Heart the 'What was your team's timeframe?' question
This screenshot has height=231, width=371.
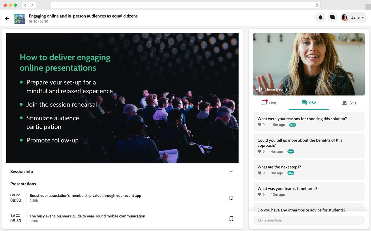click(259, 195)
